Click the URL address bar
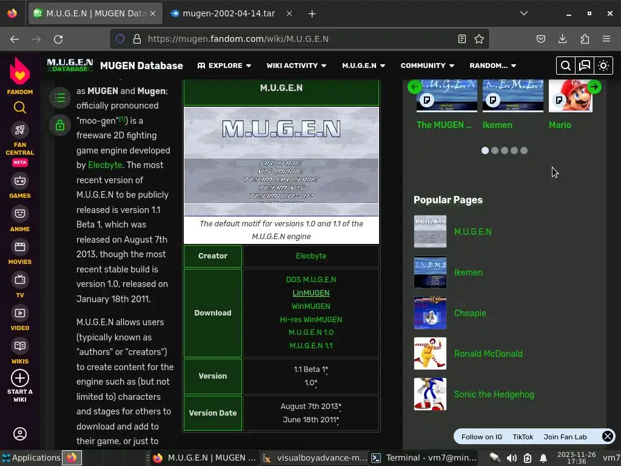The height and width of the screenshot is (466, 621). click(299, 39)
